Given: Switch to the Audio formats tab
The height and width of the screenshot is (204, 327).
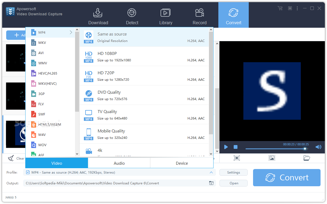Looking at the screenshot, I should [119, 163].
